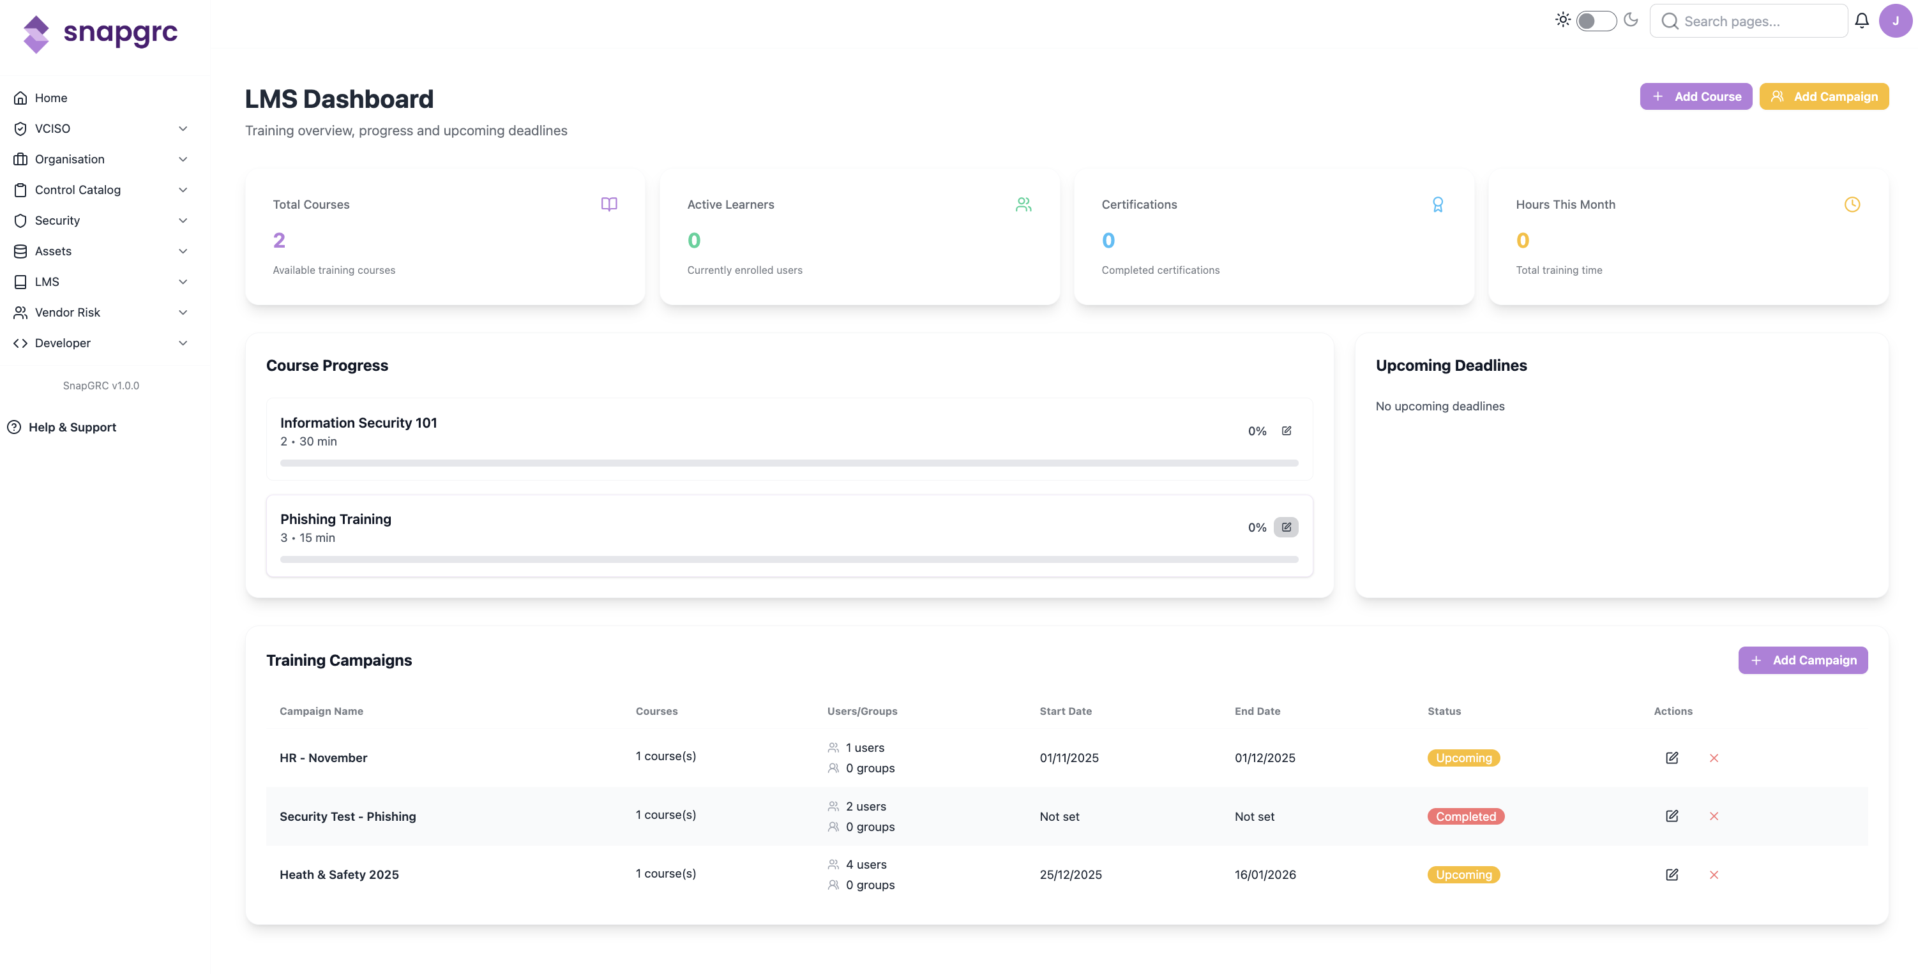Image resolution: width=1918 pixels, height=974 pixels.
Task: Click the edit action icon for HR - November campaign
Action: [x=1672, y=758]
